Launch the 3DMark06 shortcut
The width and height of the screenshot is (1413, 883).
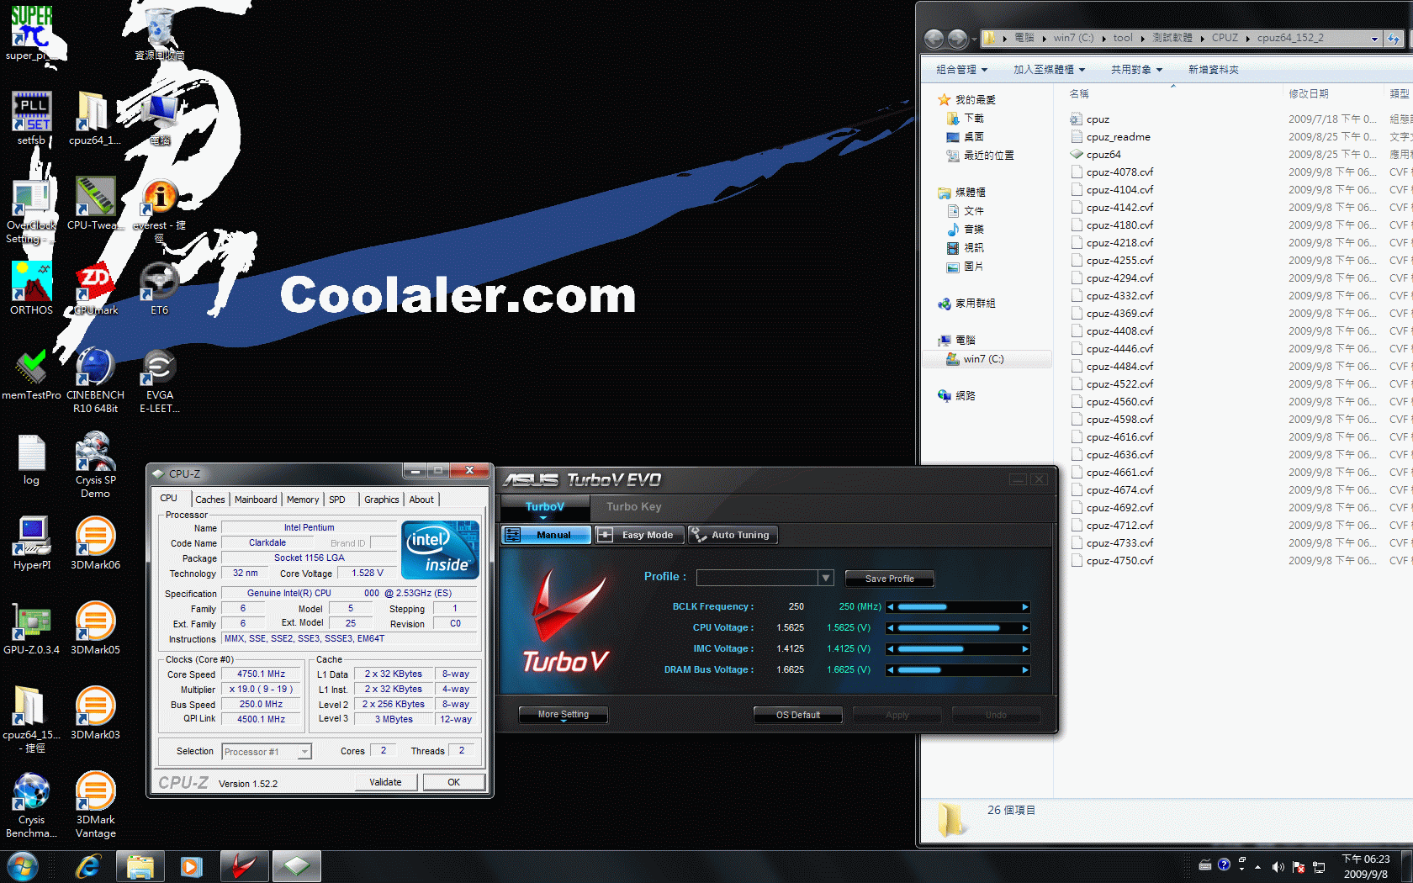click(x=95, y=543)
